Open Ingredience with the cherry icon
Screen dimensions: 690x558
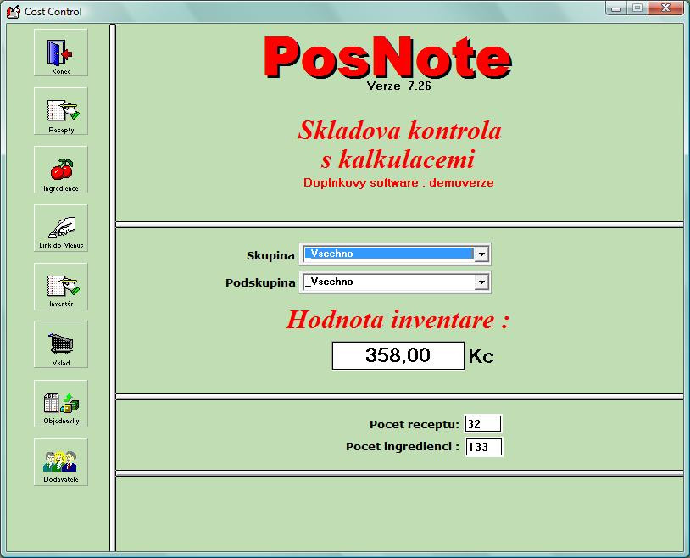61,170
